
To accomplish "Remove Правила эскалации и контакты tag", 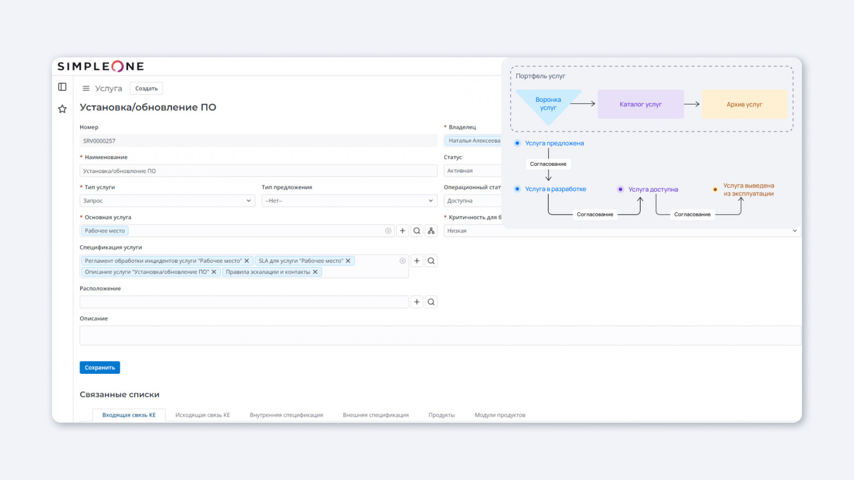I will click(315, 272).
